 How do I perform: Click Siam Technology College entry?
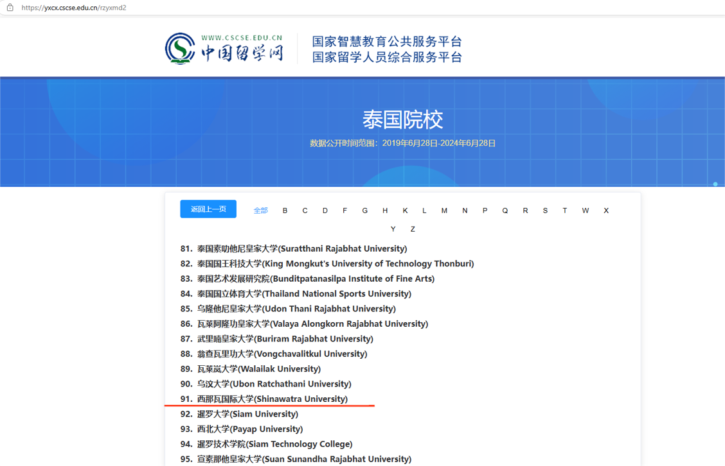click(x=266, y=444)
